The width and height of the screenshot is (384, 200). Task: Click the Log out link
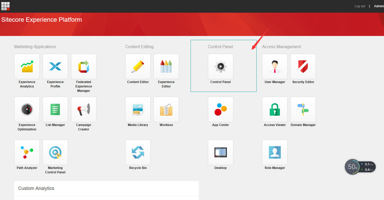tap(360, 6)
